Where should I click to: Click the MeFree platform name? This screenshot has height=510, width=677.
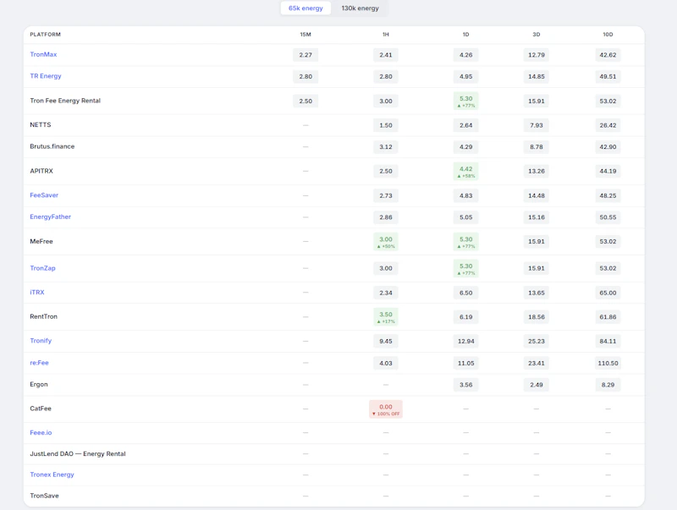pyautogui.click(x=41, y=241)
